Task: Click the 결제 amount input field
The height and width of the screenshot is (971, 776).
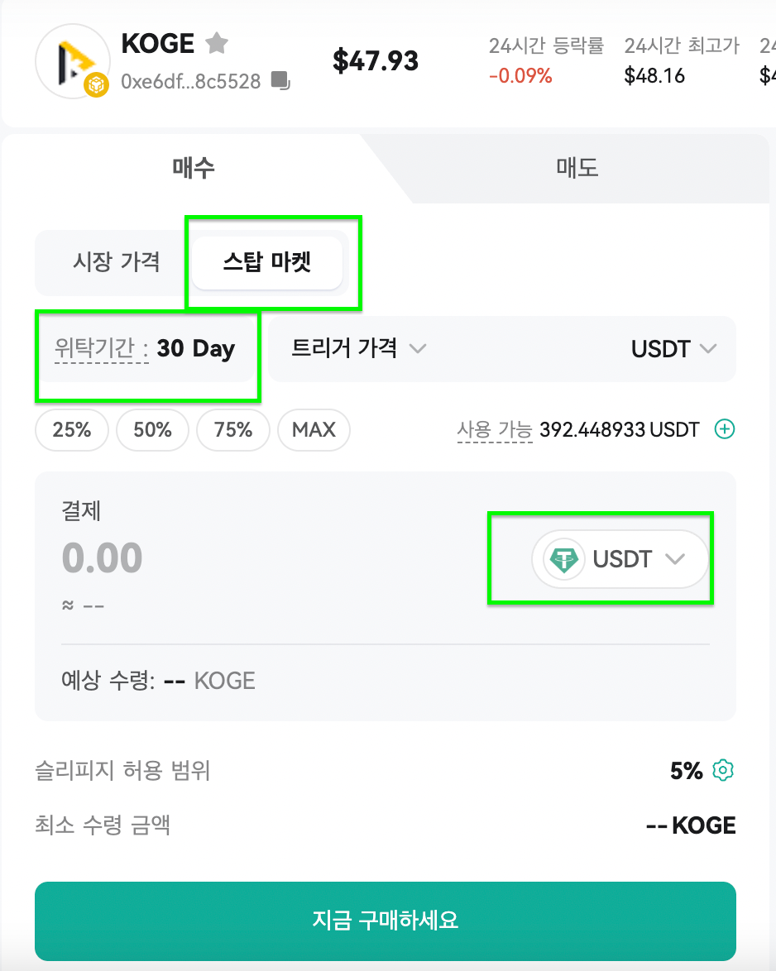Action: [103, 558]
